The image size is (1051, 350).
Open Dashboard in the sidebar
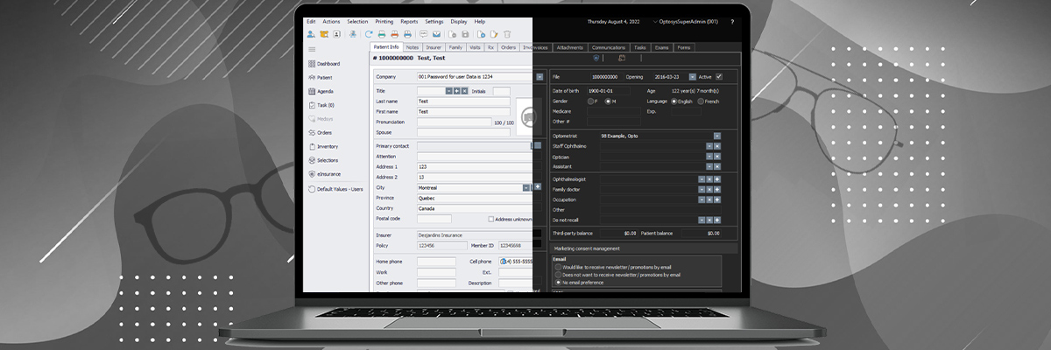tap(324, 64)
